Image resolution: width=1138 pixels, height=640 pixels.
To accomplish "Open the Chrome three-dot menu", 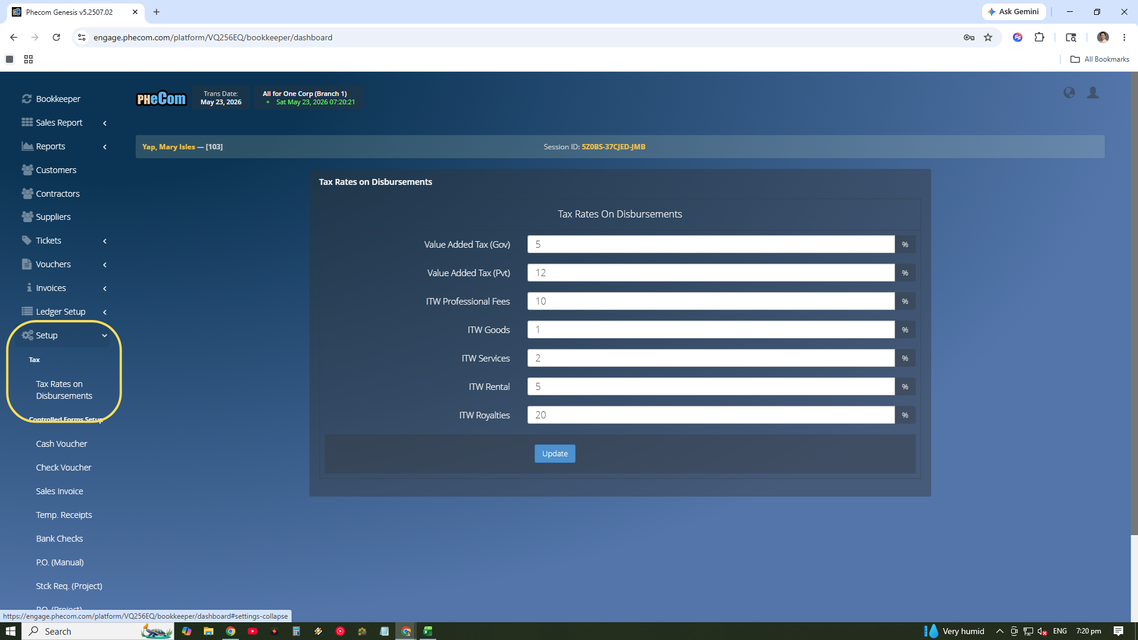I will [1124, 37].
